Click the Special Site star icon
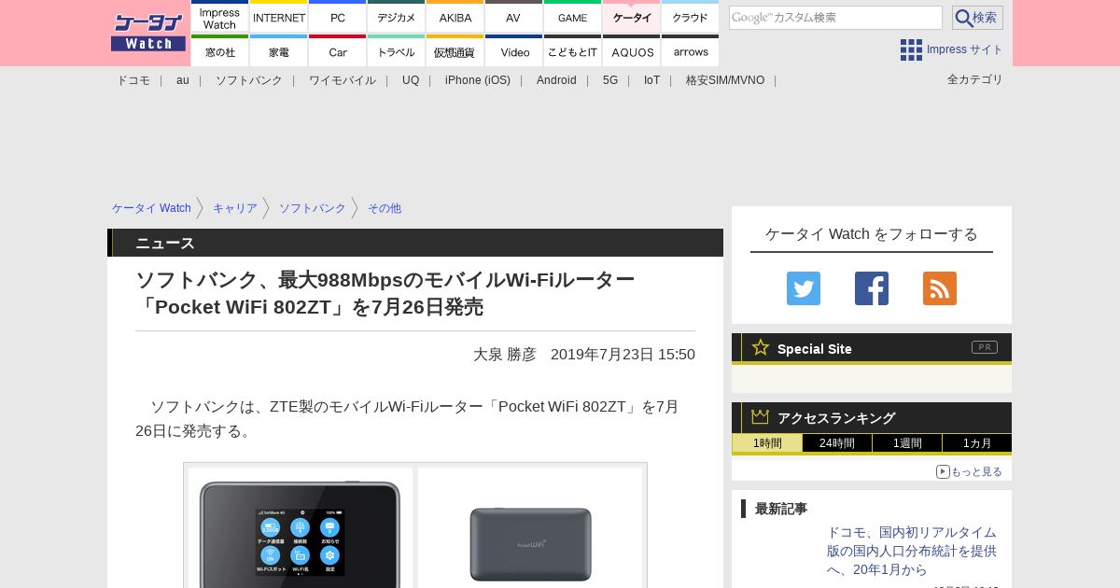1120x588 pixels. [761, 347]
